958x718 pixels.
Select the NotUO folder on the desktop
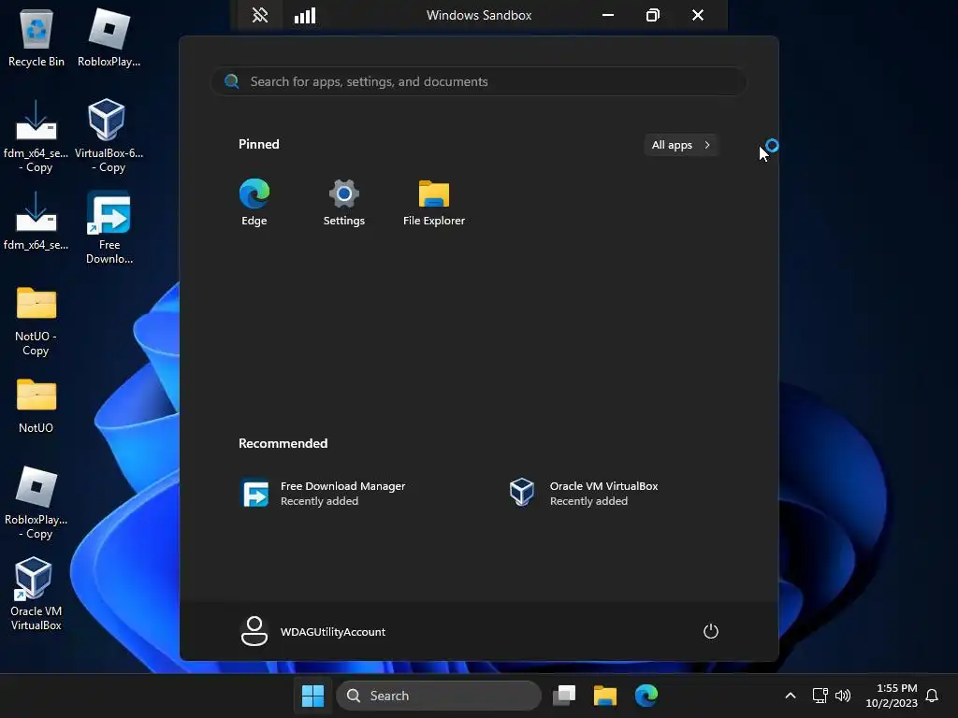[x=36, y=406]
